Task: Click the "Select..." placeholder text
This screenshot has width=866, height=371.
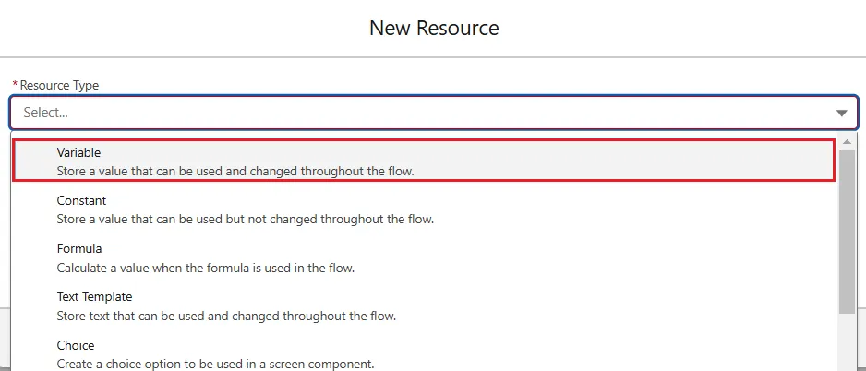Action: (x=46, y=113)
